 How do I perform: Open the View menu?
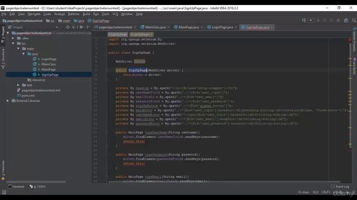(x=21, y=14)
